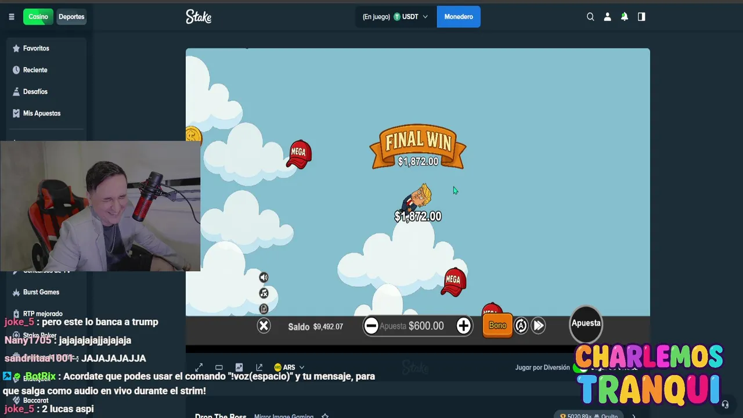Toggle the turbo fast-forward icon
The image size is (743, 418).
coord(539,326)
